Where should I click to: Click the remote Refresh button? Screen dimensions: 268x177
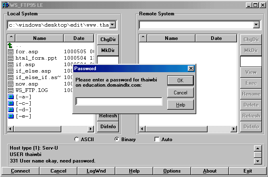point(251,116)
